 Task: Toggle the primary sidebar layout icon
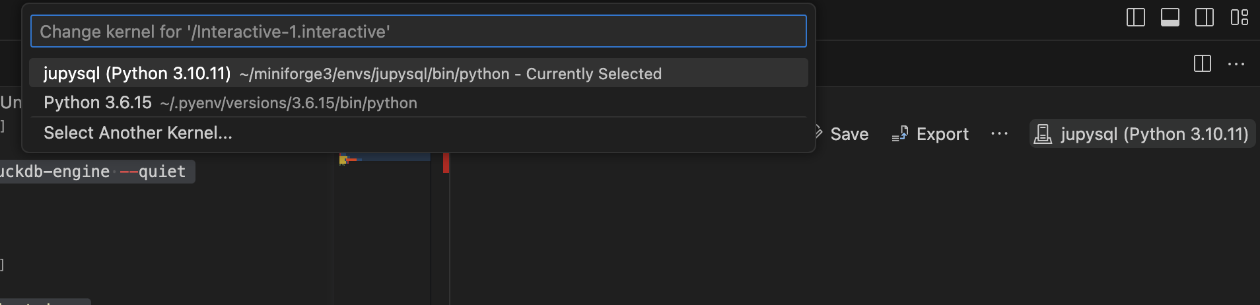pos(1135,17)
